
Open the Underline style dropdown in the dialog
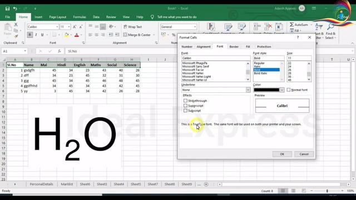point(248,90)
